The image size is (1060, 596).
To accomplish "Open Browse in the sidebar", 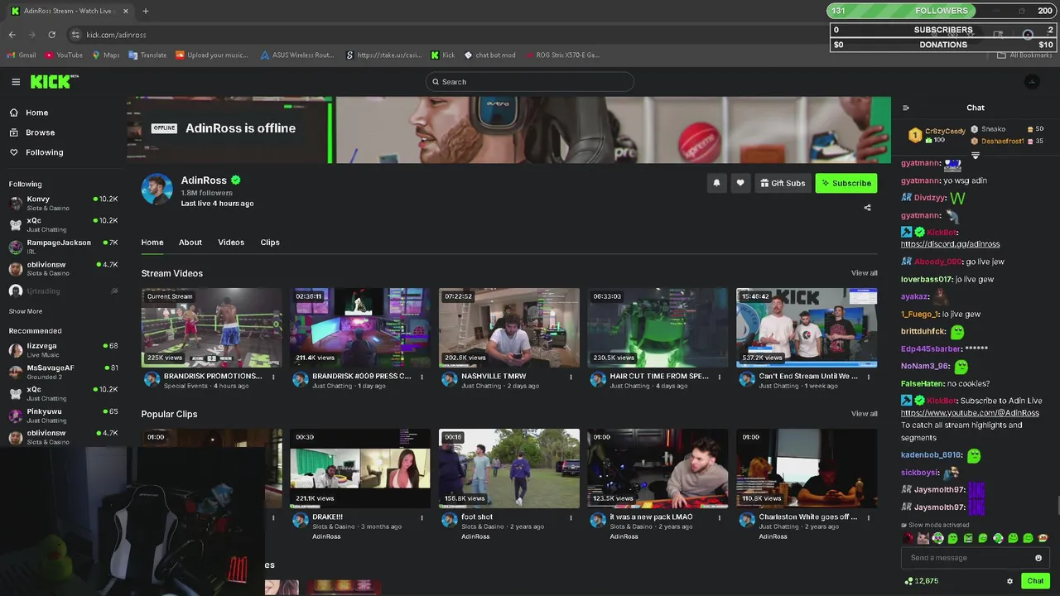I will tap(40, 132).
